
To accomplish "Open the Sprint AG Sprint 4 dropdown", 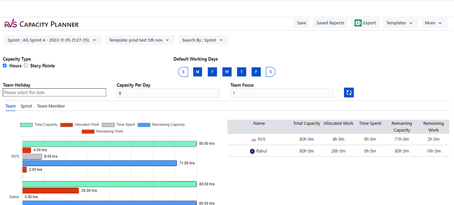I will 53,40.
